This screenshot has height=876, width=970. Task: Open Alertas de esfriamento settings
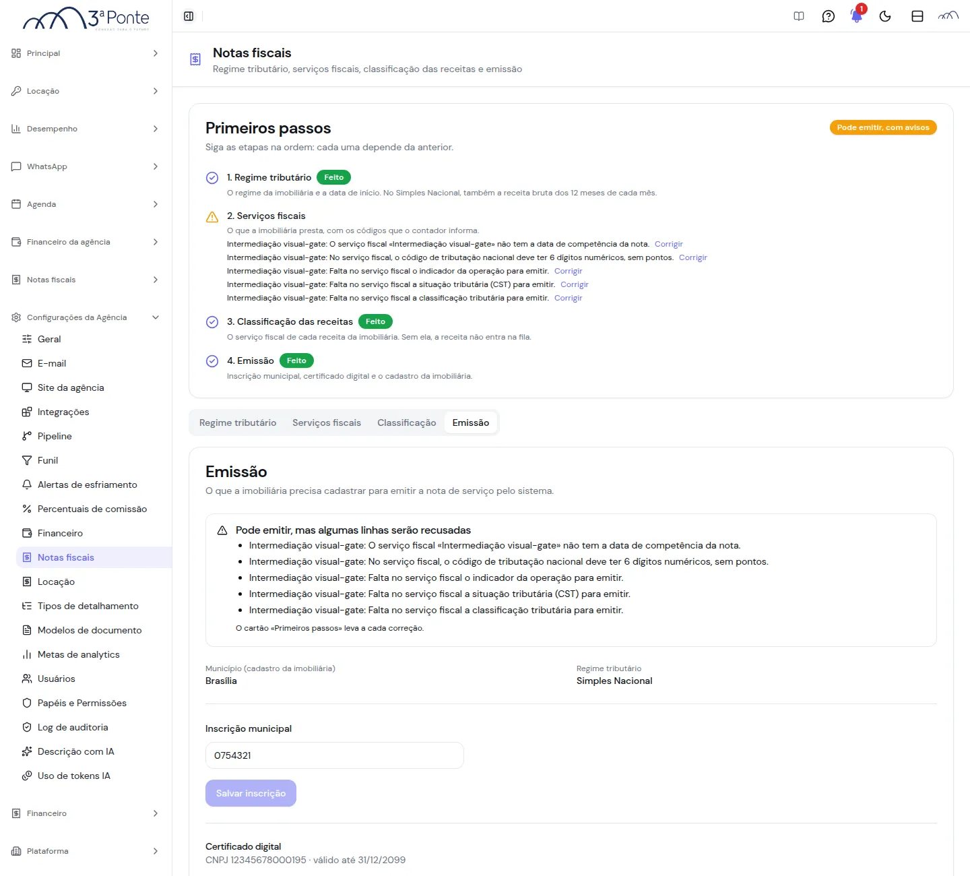94,484
